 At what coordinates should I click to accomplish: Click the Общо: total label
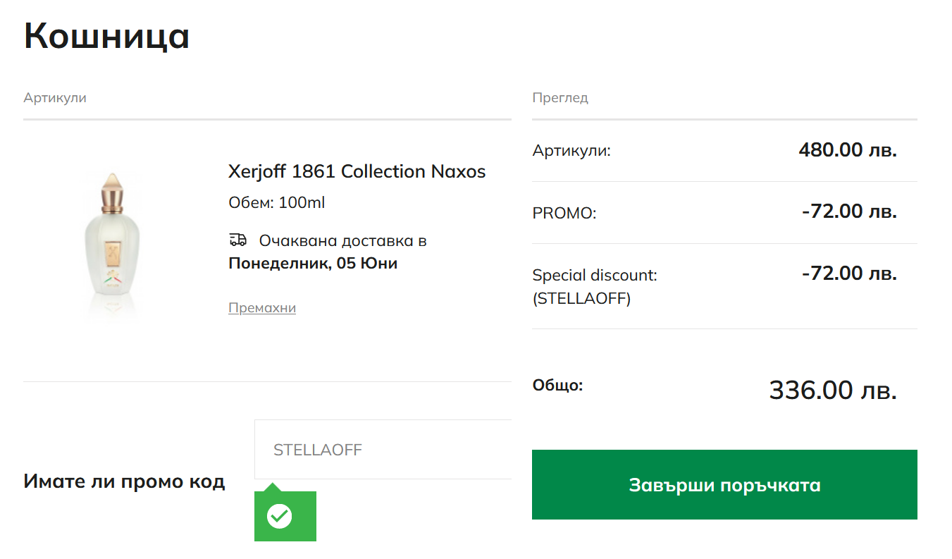(x=557, y=386)
